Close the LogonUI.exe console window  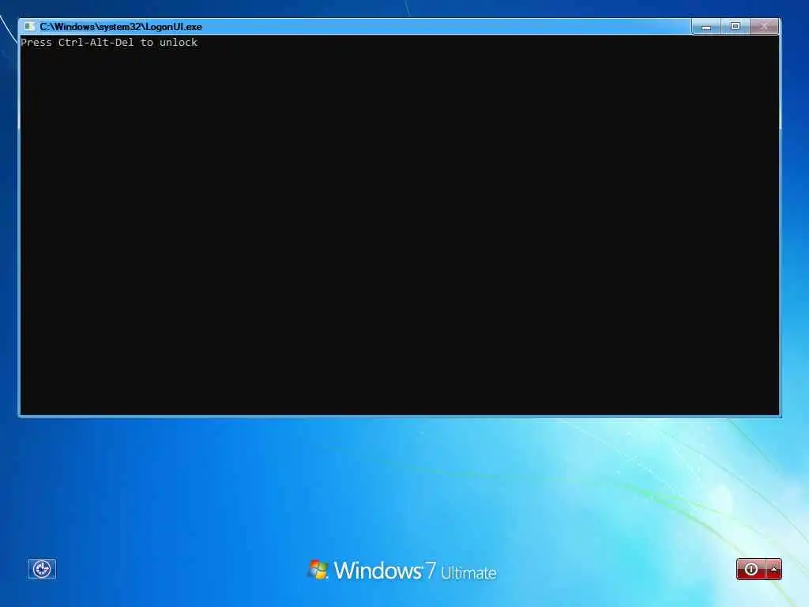pyautogui.click(x=764, y=27)
